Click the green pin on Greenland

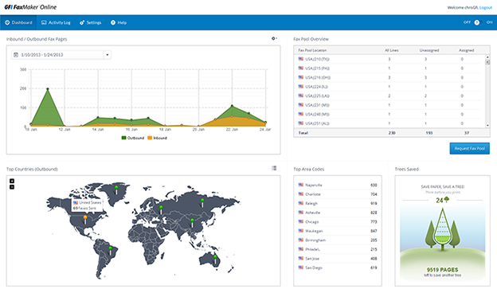(x=116, y=189)
